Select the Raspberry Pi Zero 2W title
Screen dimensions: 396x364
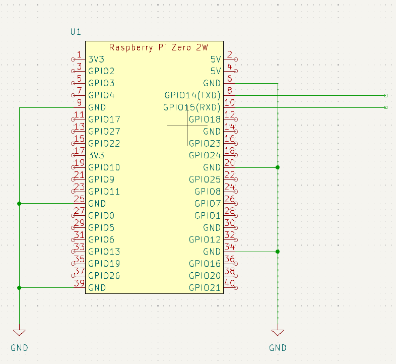point(158,48)
